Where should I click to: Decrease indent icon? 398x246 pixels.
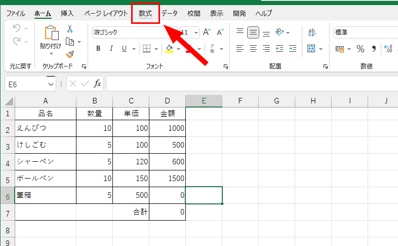coord(280,48)
